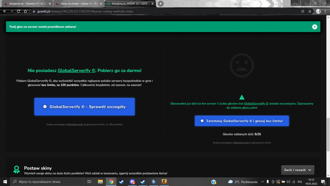This screenshot has width=330, height=186.
Task: Switch to Głosy na serwer strona 13 tab
Action: click(x=78, y=4)
